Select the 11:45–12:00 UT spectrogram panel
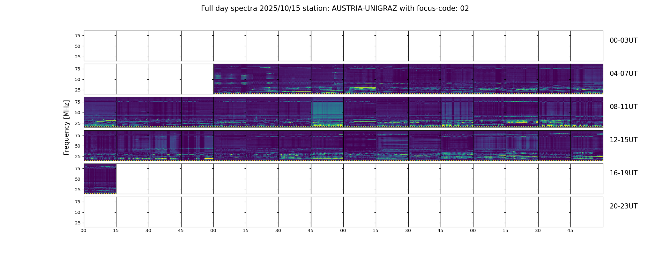 point(587,112)
